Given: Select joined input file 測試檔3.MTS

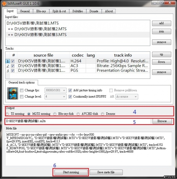Looking at the screenshot, I should coord(78,35).
